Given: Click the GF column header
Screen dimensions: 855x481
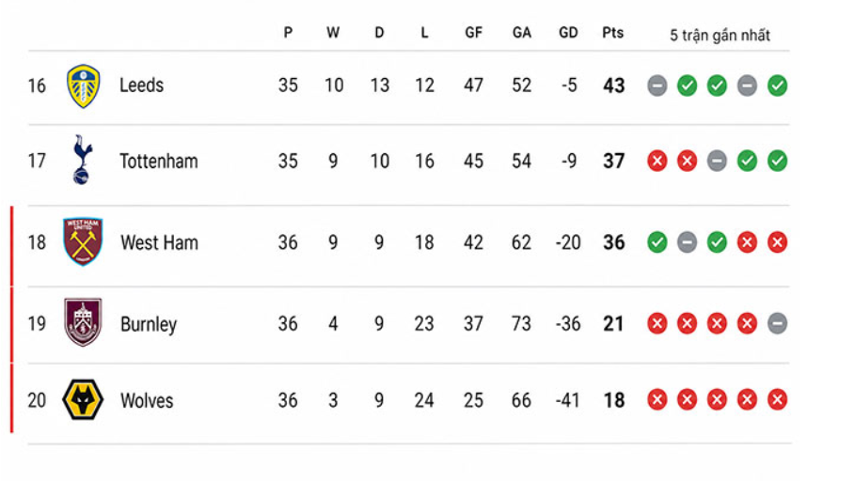Looking at the screenshot, I should tap(473, 33).
